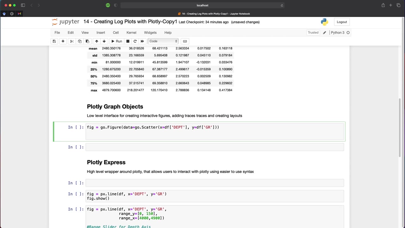The image size is (405, 228).
Task: Click the go.Figure code cell
Action: (215, 131)
